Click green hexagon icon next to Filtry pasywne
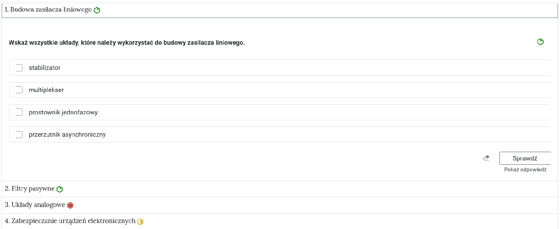The image size is (560, 229). pyautogui.click(x=59, y=189)
